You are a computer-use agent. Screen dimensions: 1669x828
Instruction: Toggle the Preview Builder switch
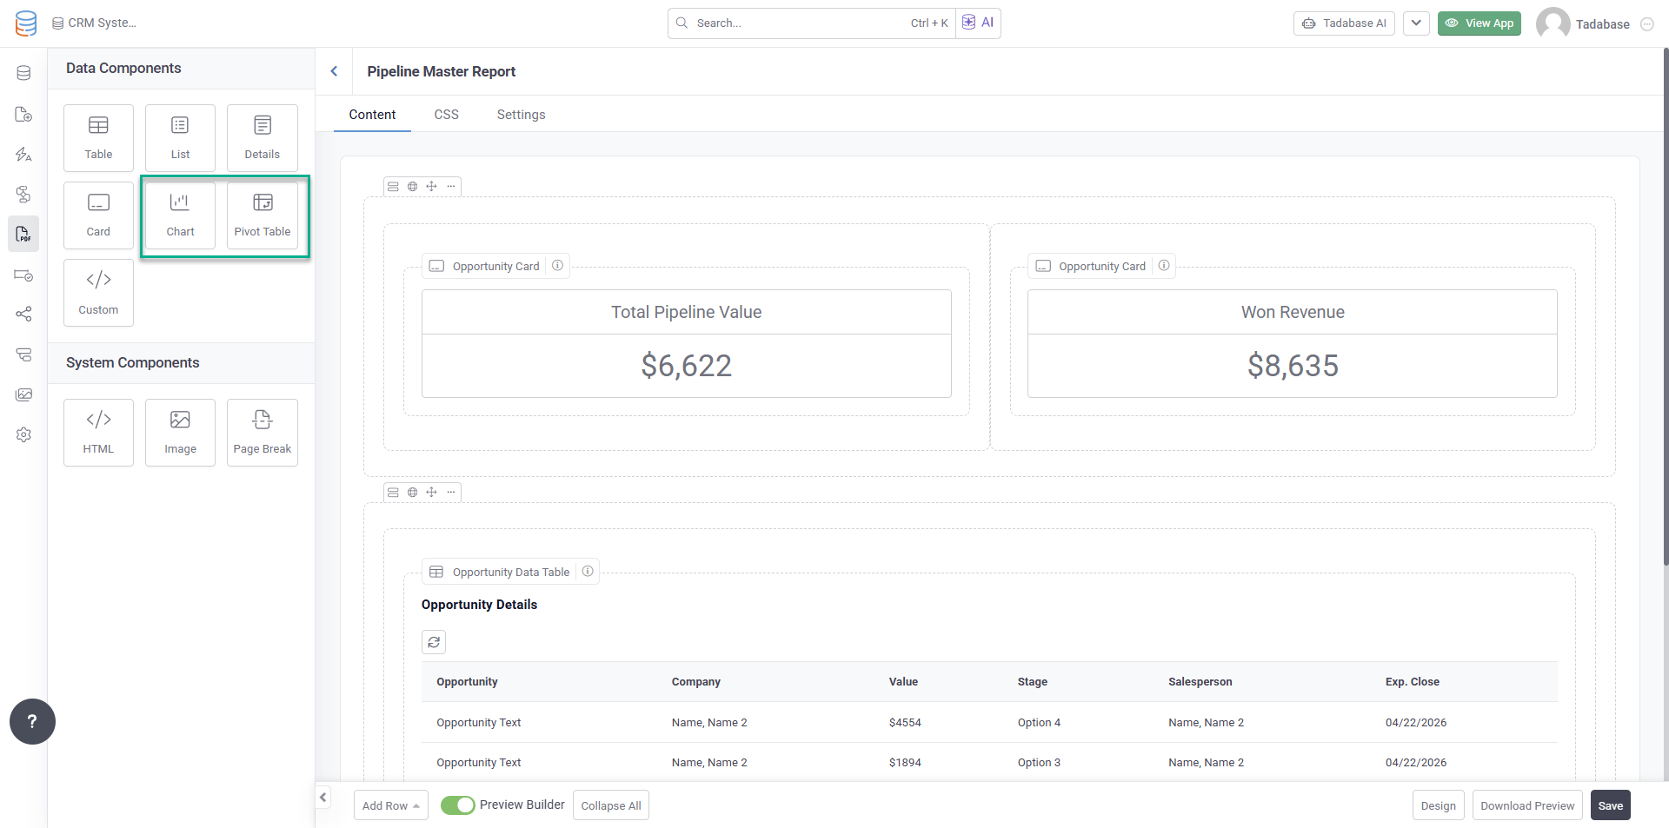pos(457,805)
